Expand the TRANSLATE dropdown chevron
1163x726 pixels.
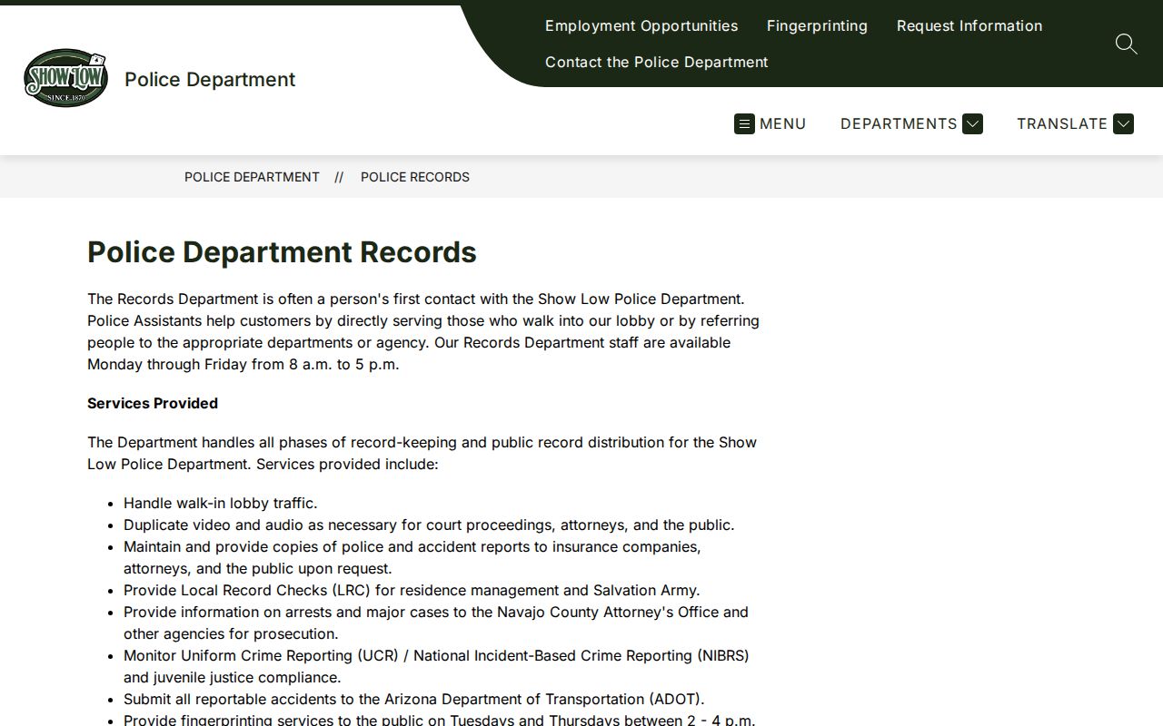[1123, 123]
